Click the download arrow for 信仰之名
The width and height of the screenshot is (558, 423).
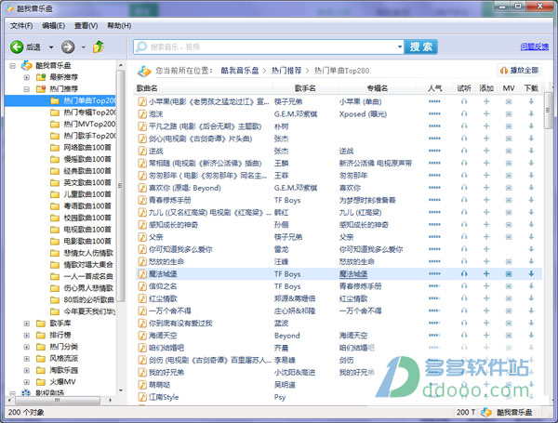pos(531,286)
